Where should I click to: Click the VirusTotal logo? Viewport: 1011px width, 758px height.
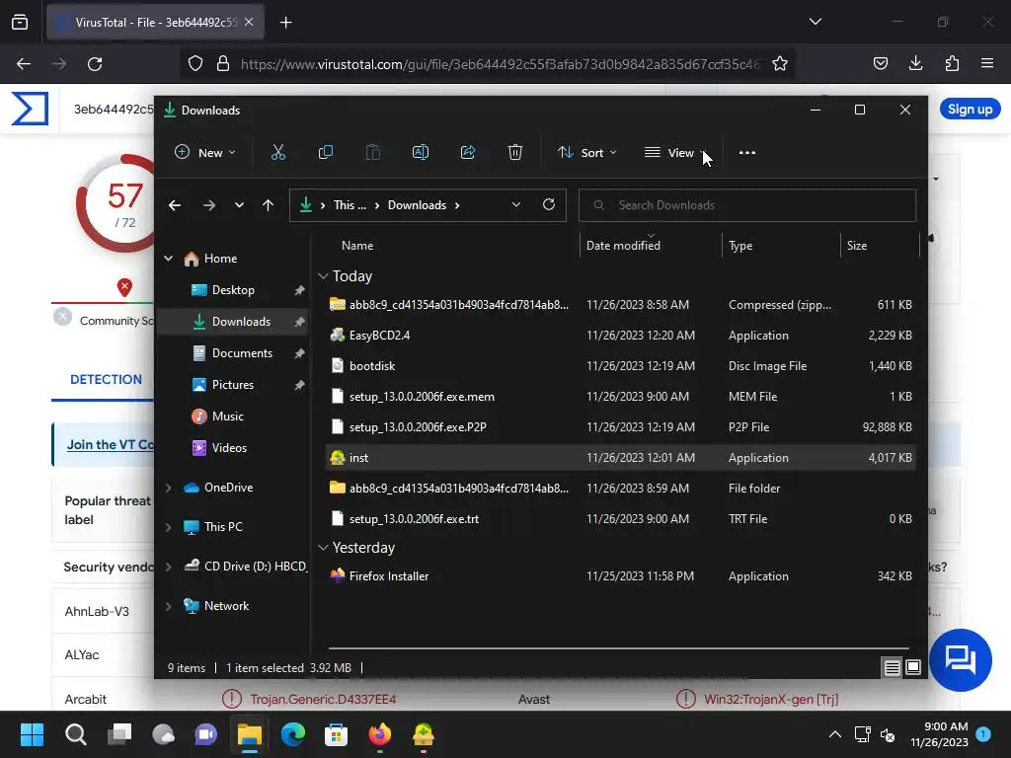click(30, 109)
